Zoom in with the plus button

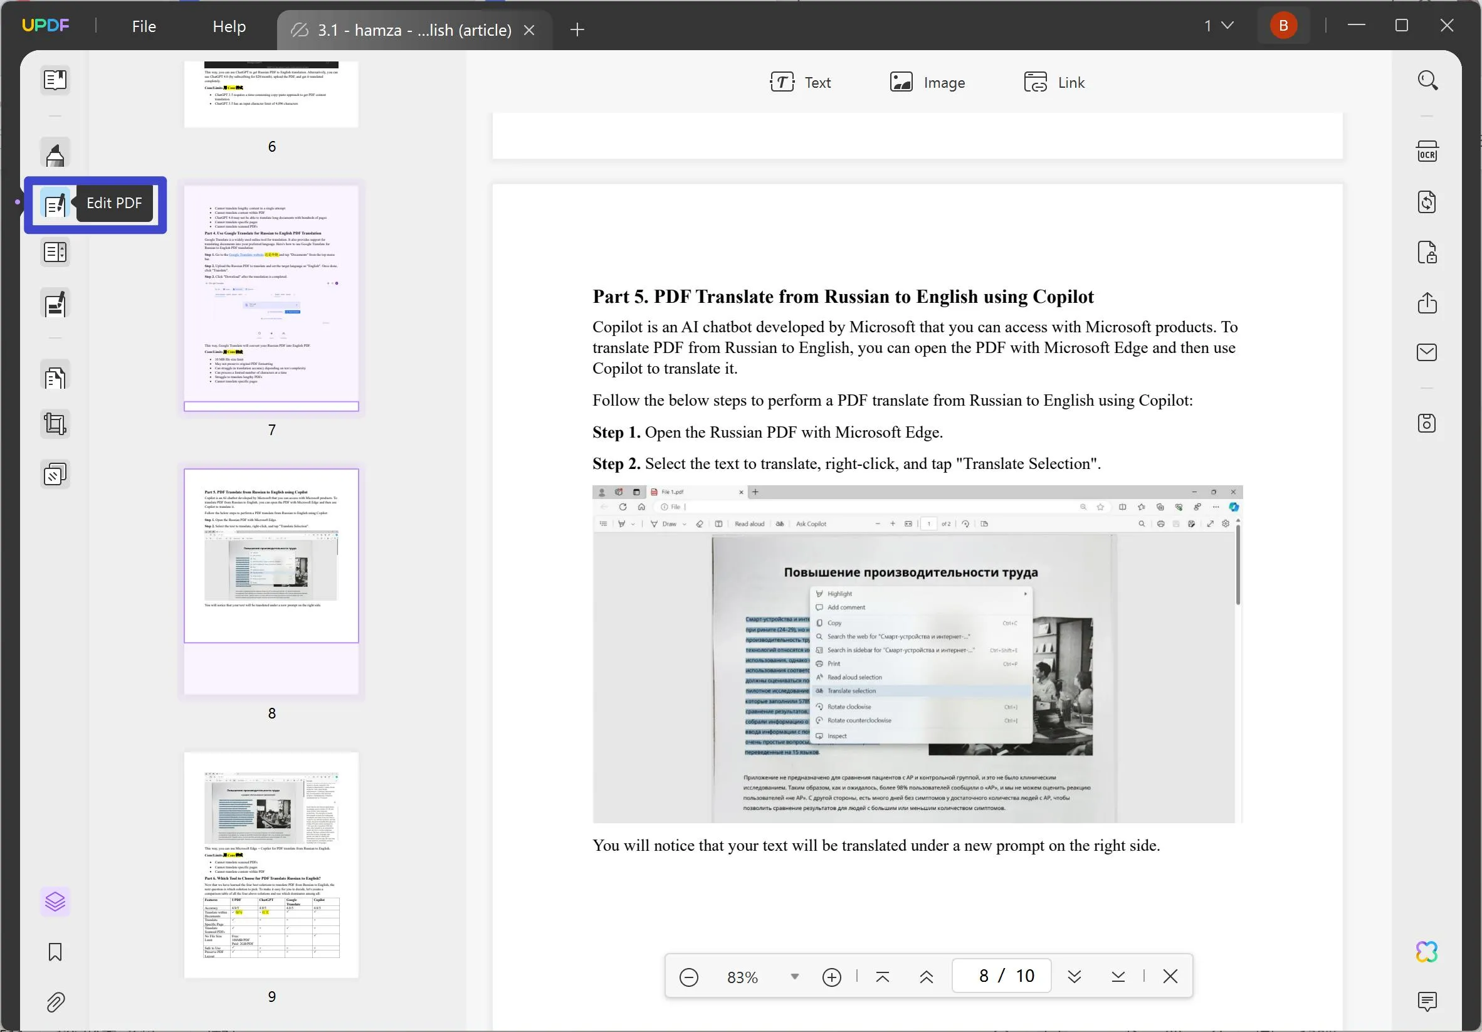(x=831, y=977)
